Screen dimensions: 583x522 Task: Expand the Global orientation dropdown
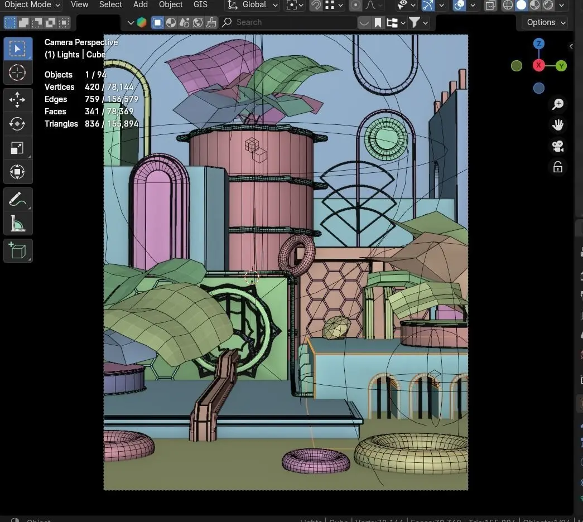click(253, 5)
